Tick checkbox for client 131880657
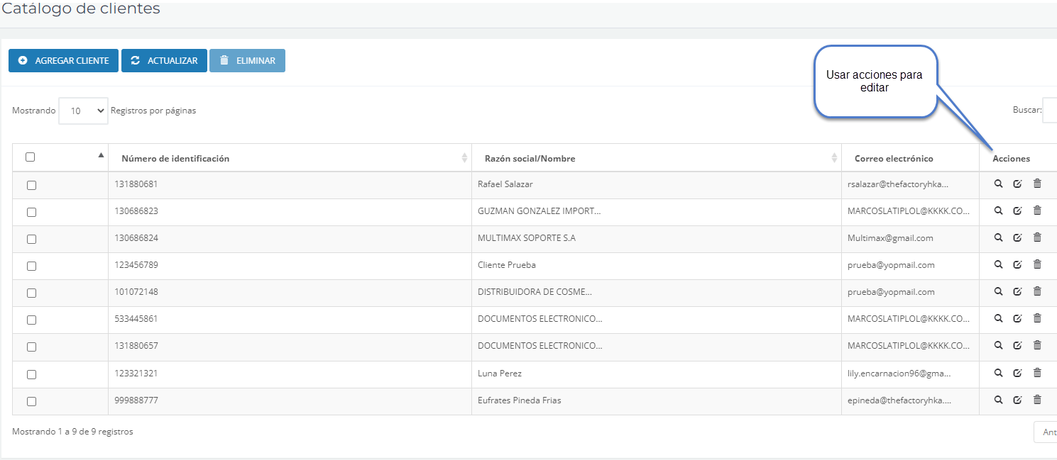 (x=31, y=347)
